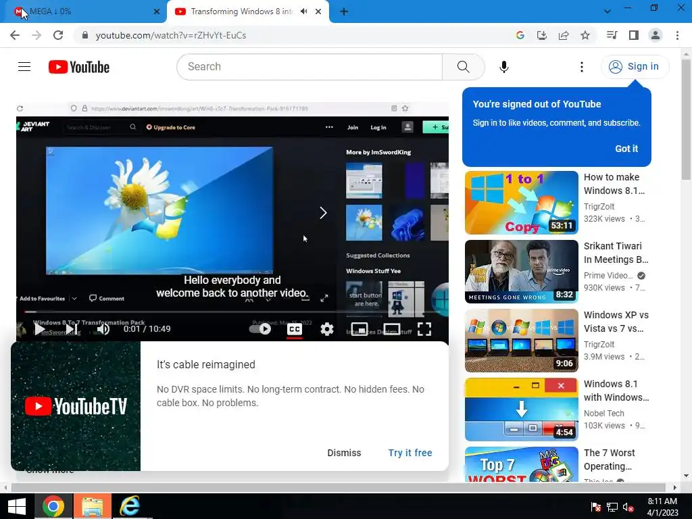
Task: Mute the tab via speaker icon
Action: 303,11
